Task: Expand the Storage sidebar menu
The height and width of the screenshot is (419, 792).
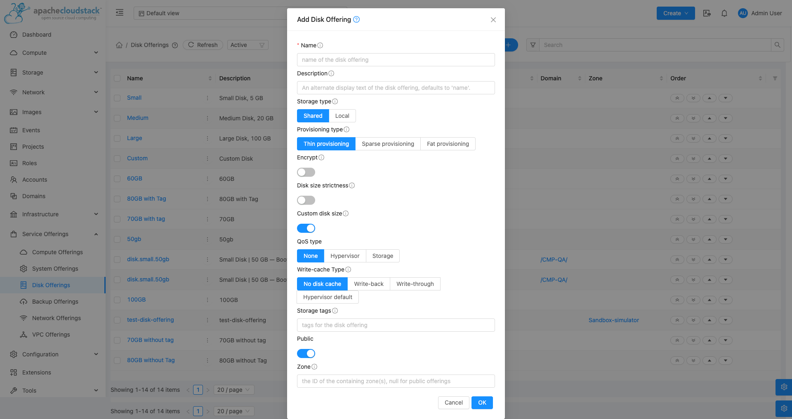Action: point(53,73)
